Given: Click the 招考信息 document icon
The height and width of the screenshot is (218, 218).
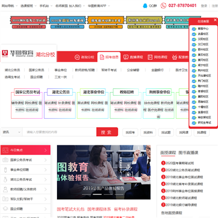Looking at the screenshot, I should (102, 57).
